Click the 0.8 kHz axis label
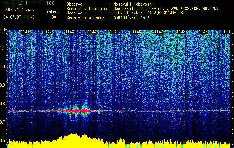The height and width of the screenshot is (148, 234). (x=3, y=104)
